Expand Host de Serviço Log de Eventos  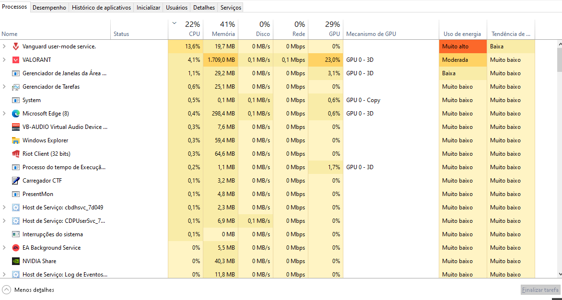coord(4,275)
